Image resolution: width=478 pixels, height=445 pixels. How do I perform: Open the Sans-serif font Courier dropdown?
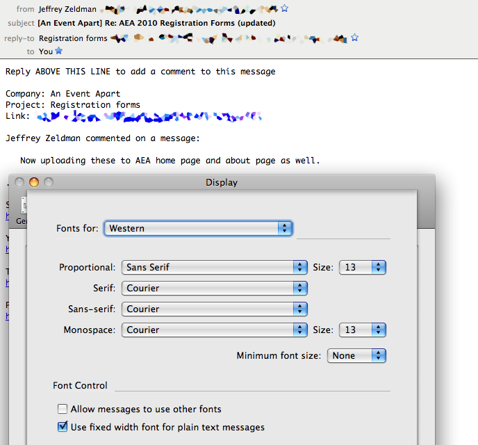[x=214, y=309]
